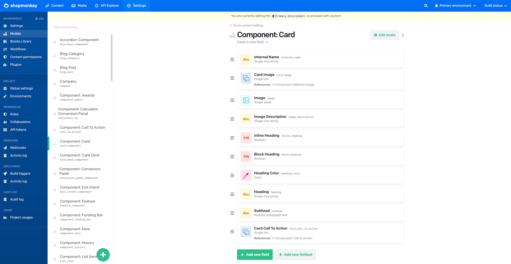
Task: Click the shopmonkey logo
Action: click(20, 6)
